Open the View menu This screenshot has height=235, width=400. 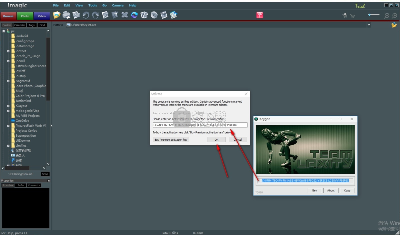tap(79, 5)
